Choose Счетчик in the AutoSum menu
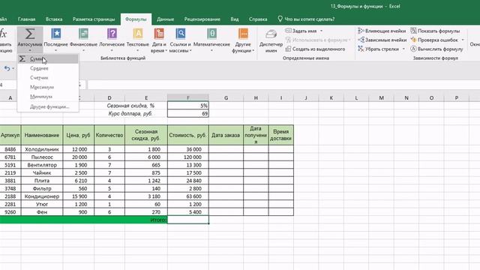480x270 pixels. (48, 78)
